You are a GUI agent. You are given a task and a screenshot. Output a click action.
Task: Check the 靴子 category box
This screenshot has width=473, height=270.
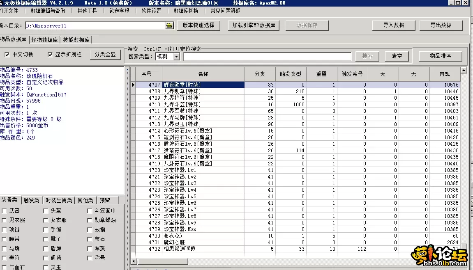tap(46, 239)
